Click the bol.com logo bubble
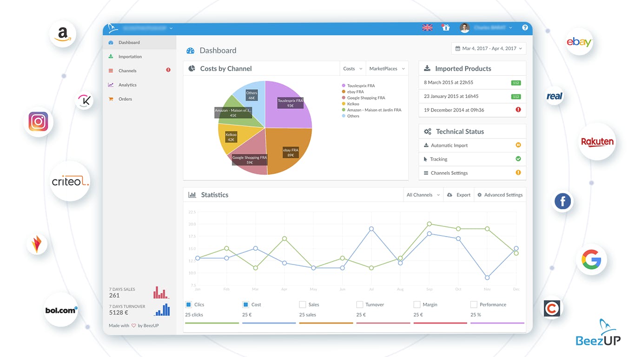The height and width of the screenshot is (357, 635). [x=61, y=310]
